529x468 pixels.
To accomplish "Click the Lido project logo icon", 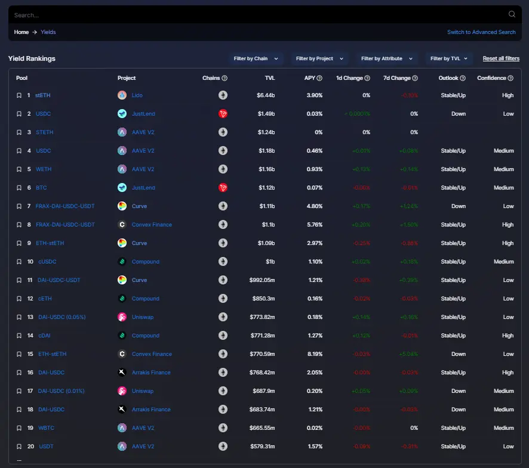I will [x=122, y=95].
